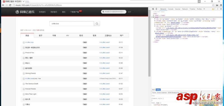Viewport: 224px width, 106px height.
Task: Play the song 阳光雨
Action: coord(24,99)
